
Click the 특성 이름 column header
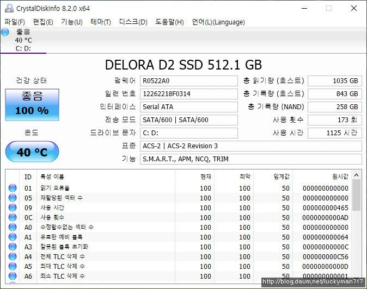pos(106,177)
